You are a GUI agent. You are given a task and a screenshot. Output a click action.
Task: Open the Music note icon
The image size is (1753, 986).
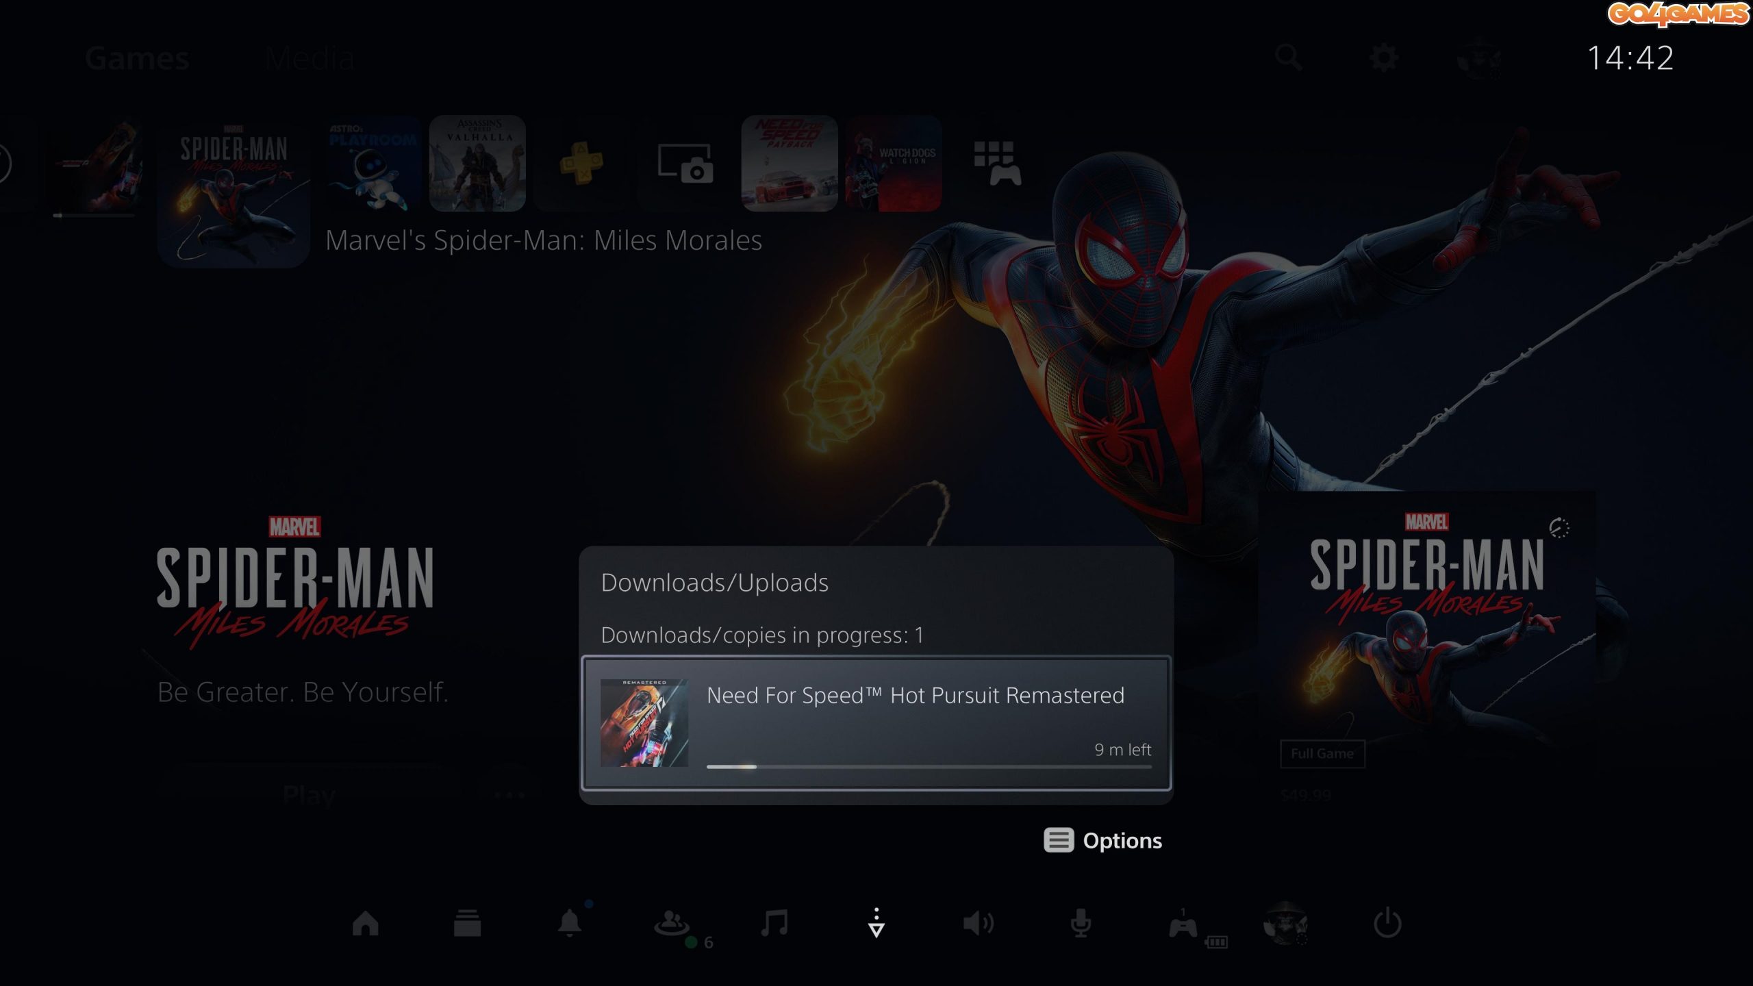pyautogui.click(x=774, y=923)
